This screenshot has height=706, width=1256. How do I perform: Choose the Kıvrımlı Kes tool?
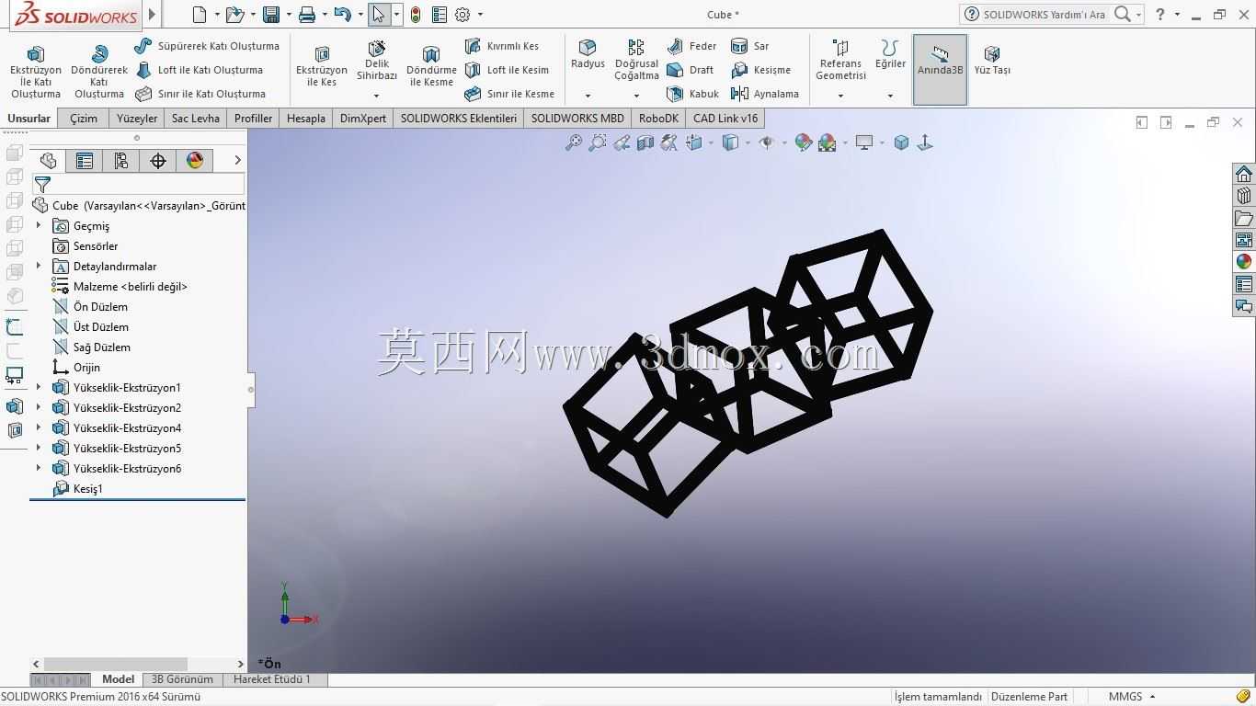point(502,46)
